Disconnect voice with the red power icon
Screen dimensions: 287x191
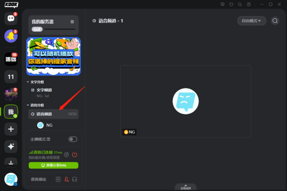(75, 155)
